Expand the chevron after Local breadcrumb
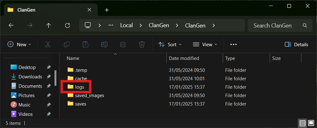317x128 pixels. [141, 25]
